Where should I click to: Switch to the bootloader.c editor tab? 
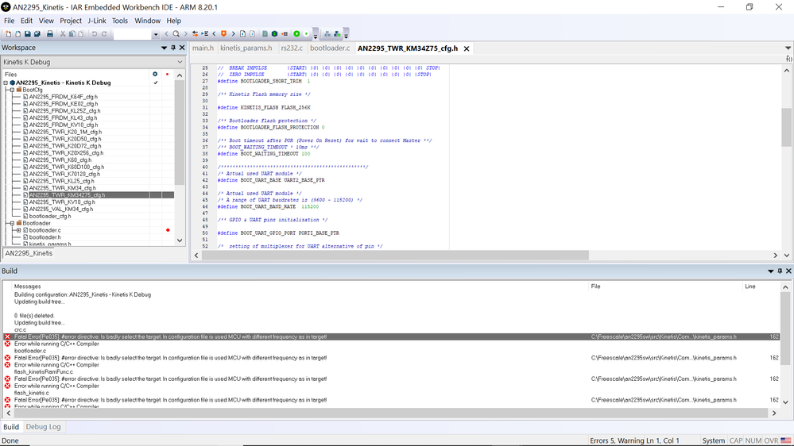pos(330,48)
